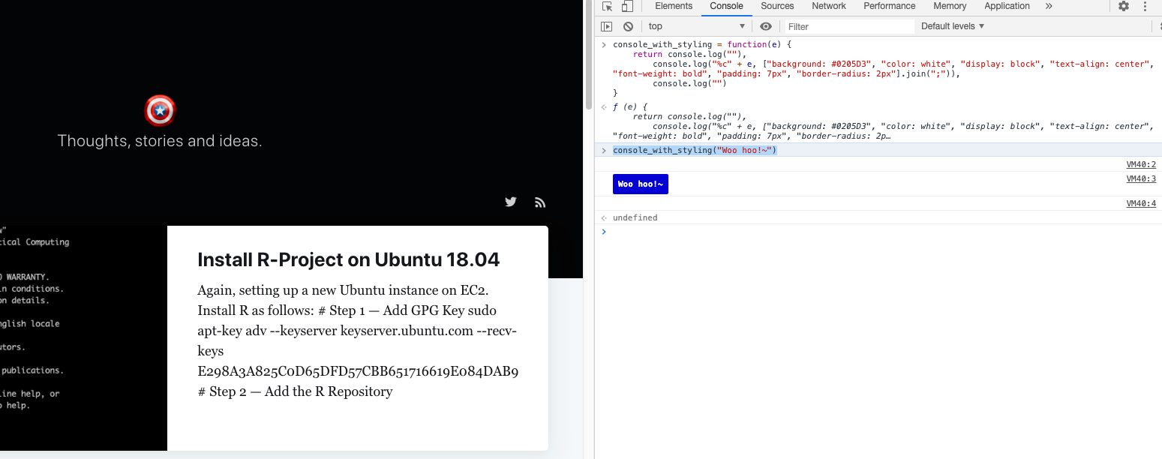Clear the console icon

tap(628, 26)
